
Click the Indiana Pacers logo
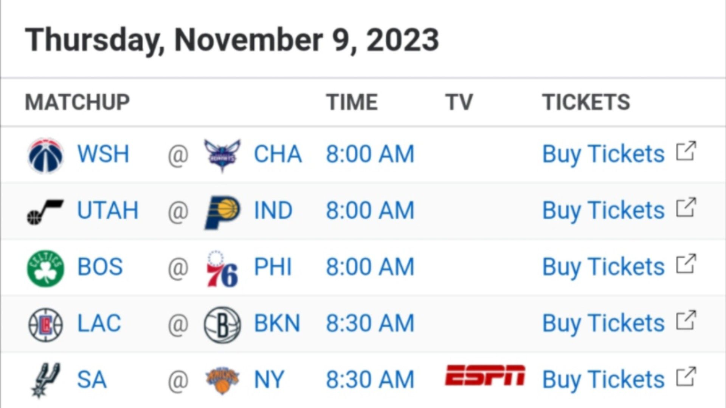pos(222,212)
